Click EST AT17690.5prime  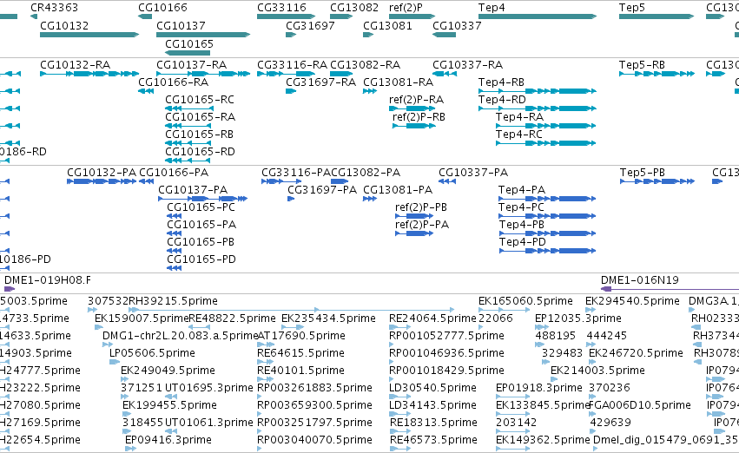click(301, 336)
